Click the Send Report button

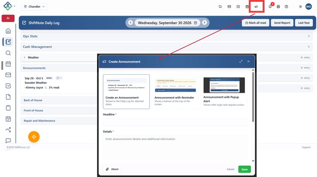tap(282, 23)
